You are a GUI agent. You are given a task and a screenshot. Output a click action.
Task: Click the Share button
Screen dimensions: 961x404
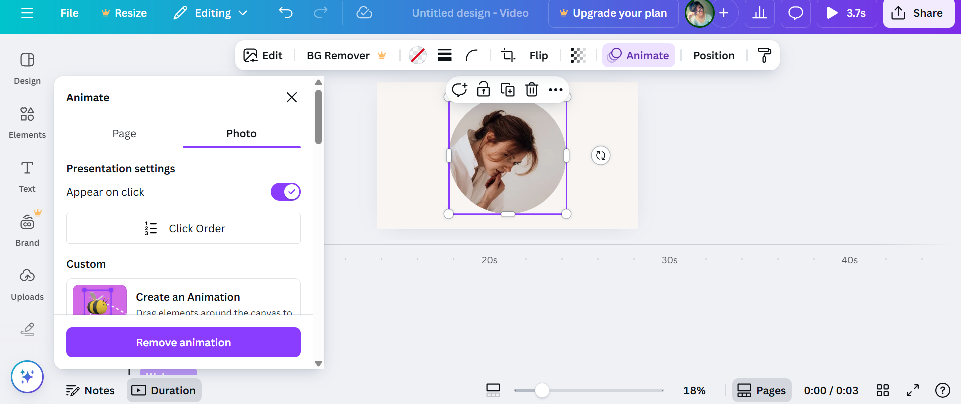pos(918,13)
